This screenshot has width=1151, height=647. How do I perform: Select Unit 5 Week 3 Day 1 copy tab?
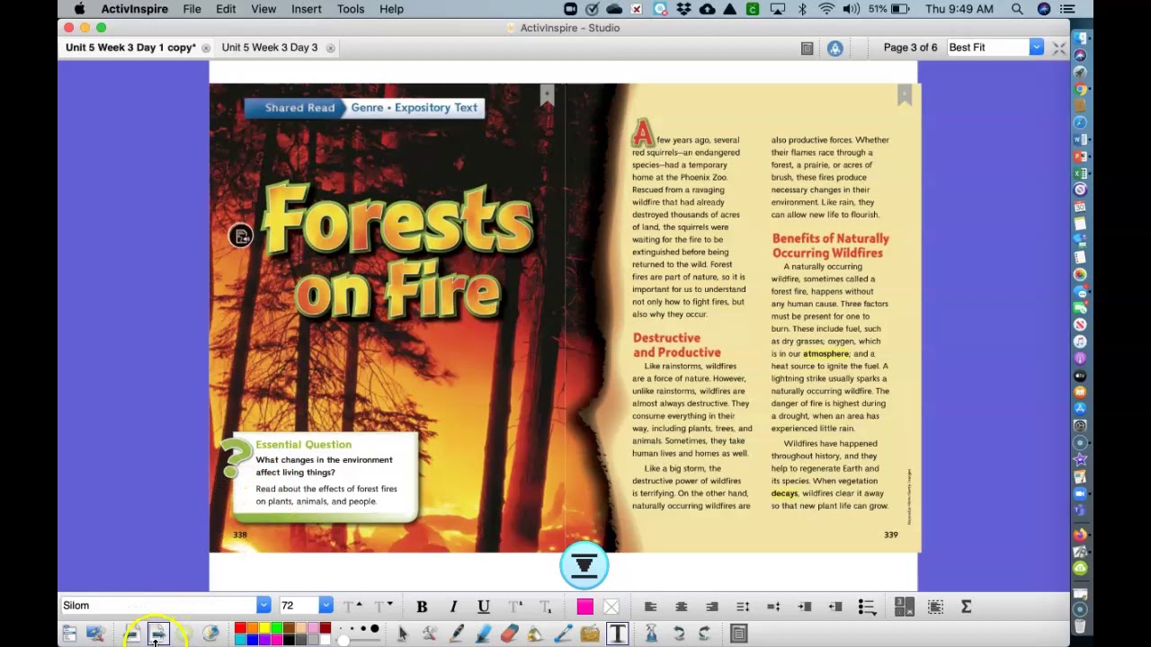point(130,48)
